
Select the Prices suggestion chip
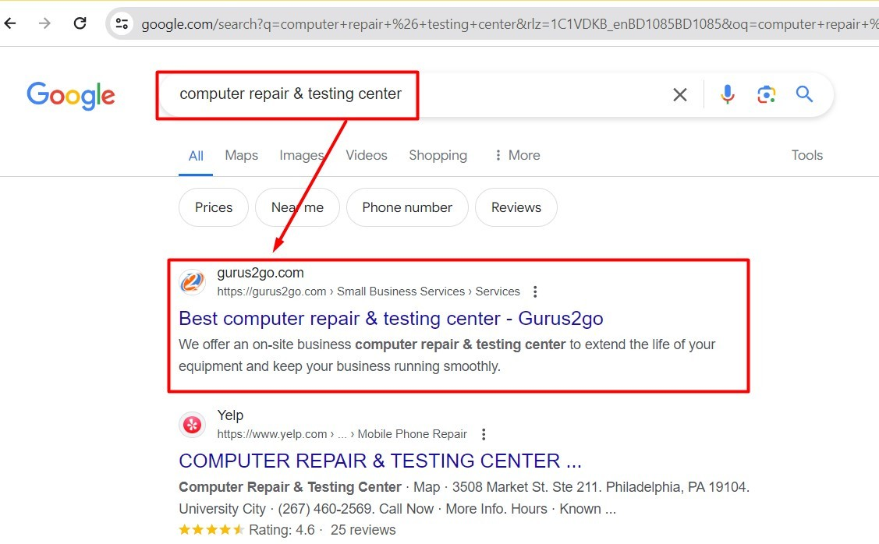click(214, 207)
